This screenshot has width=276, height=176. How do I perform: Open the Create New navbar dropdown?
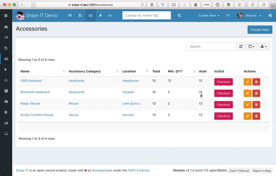[x=209, y=15]
